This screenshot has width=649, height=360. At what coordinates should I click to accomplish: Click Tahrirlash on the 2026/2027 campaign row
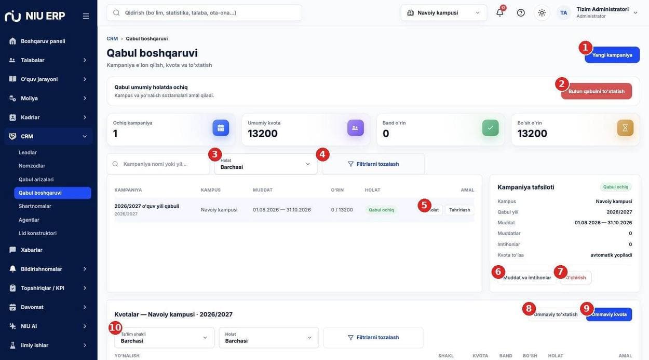(459, 210)
